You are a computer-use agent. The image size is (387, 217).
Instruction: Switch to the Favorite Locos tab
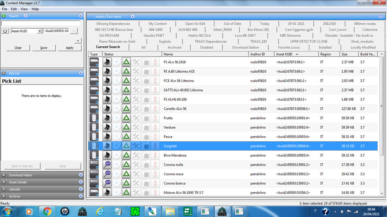pos(289,47)
